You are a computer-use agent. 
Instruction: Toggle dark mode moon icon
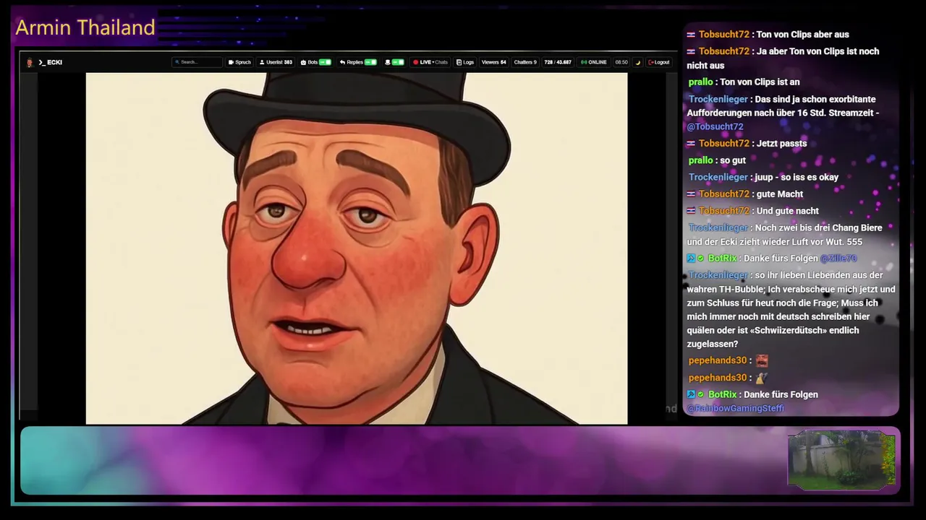point(638,63)
